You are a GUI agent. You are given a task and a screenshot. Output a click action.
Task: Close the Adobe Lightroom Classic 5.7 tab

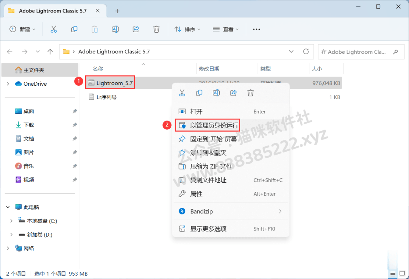[x=98, y=11]
